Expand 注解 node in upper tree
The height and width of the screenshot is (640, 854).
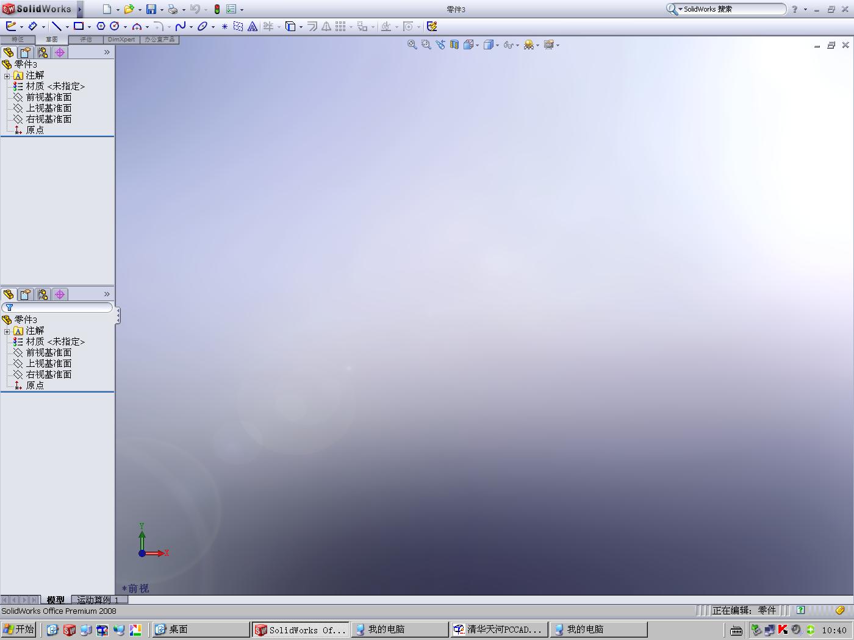(7, 76)
